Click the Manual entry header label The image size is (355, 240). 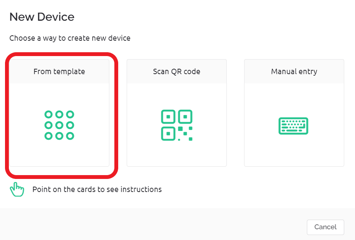click(x=293, y=71)
